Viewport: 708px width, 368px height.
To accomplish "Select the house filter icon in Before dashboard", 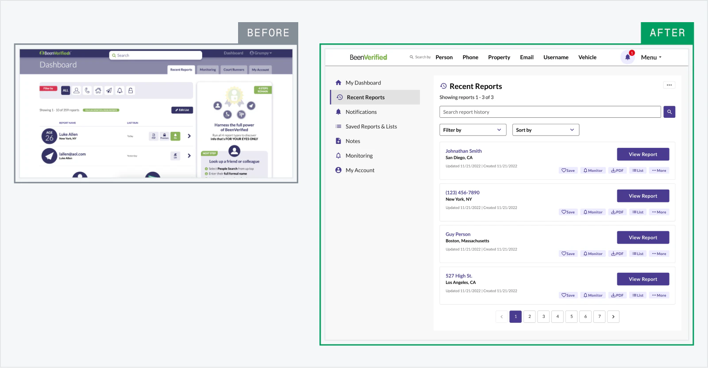I will pyautogui.click(x=98, y=90).
